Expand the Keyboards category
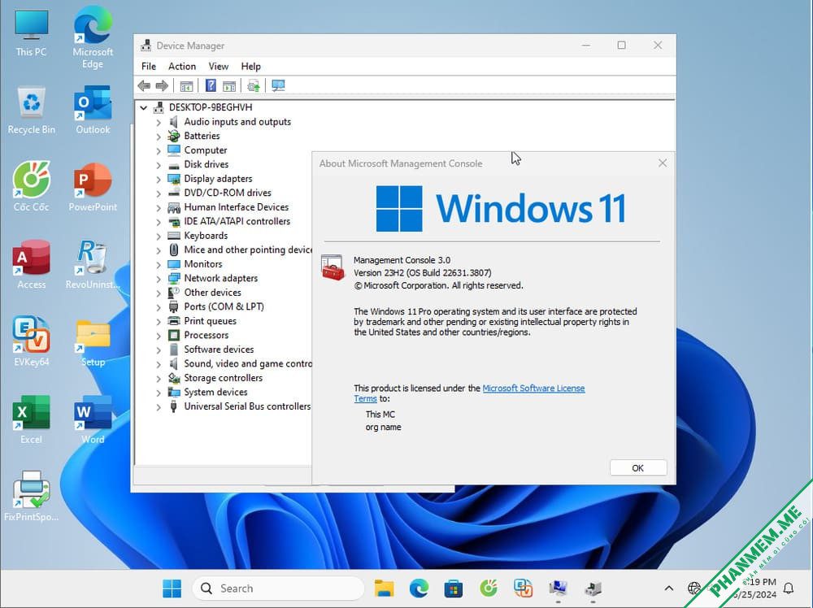This screenshot has width=813, height=608. (159, 237)
